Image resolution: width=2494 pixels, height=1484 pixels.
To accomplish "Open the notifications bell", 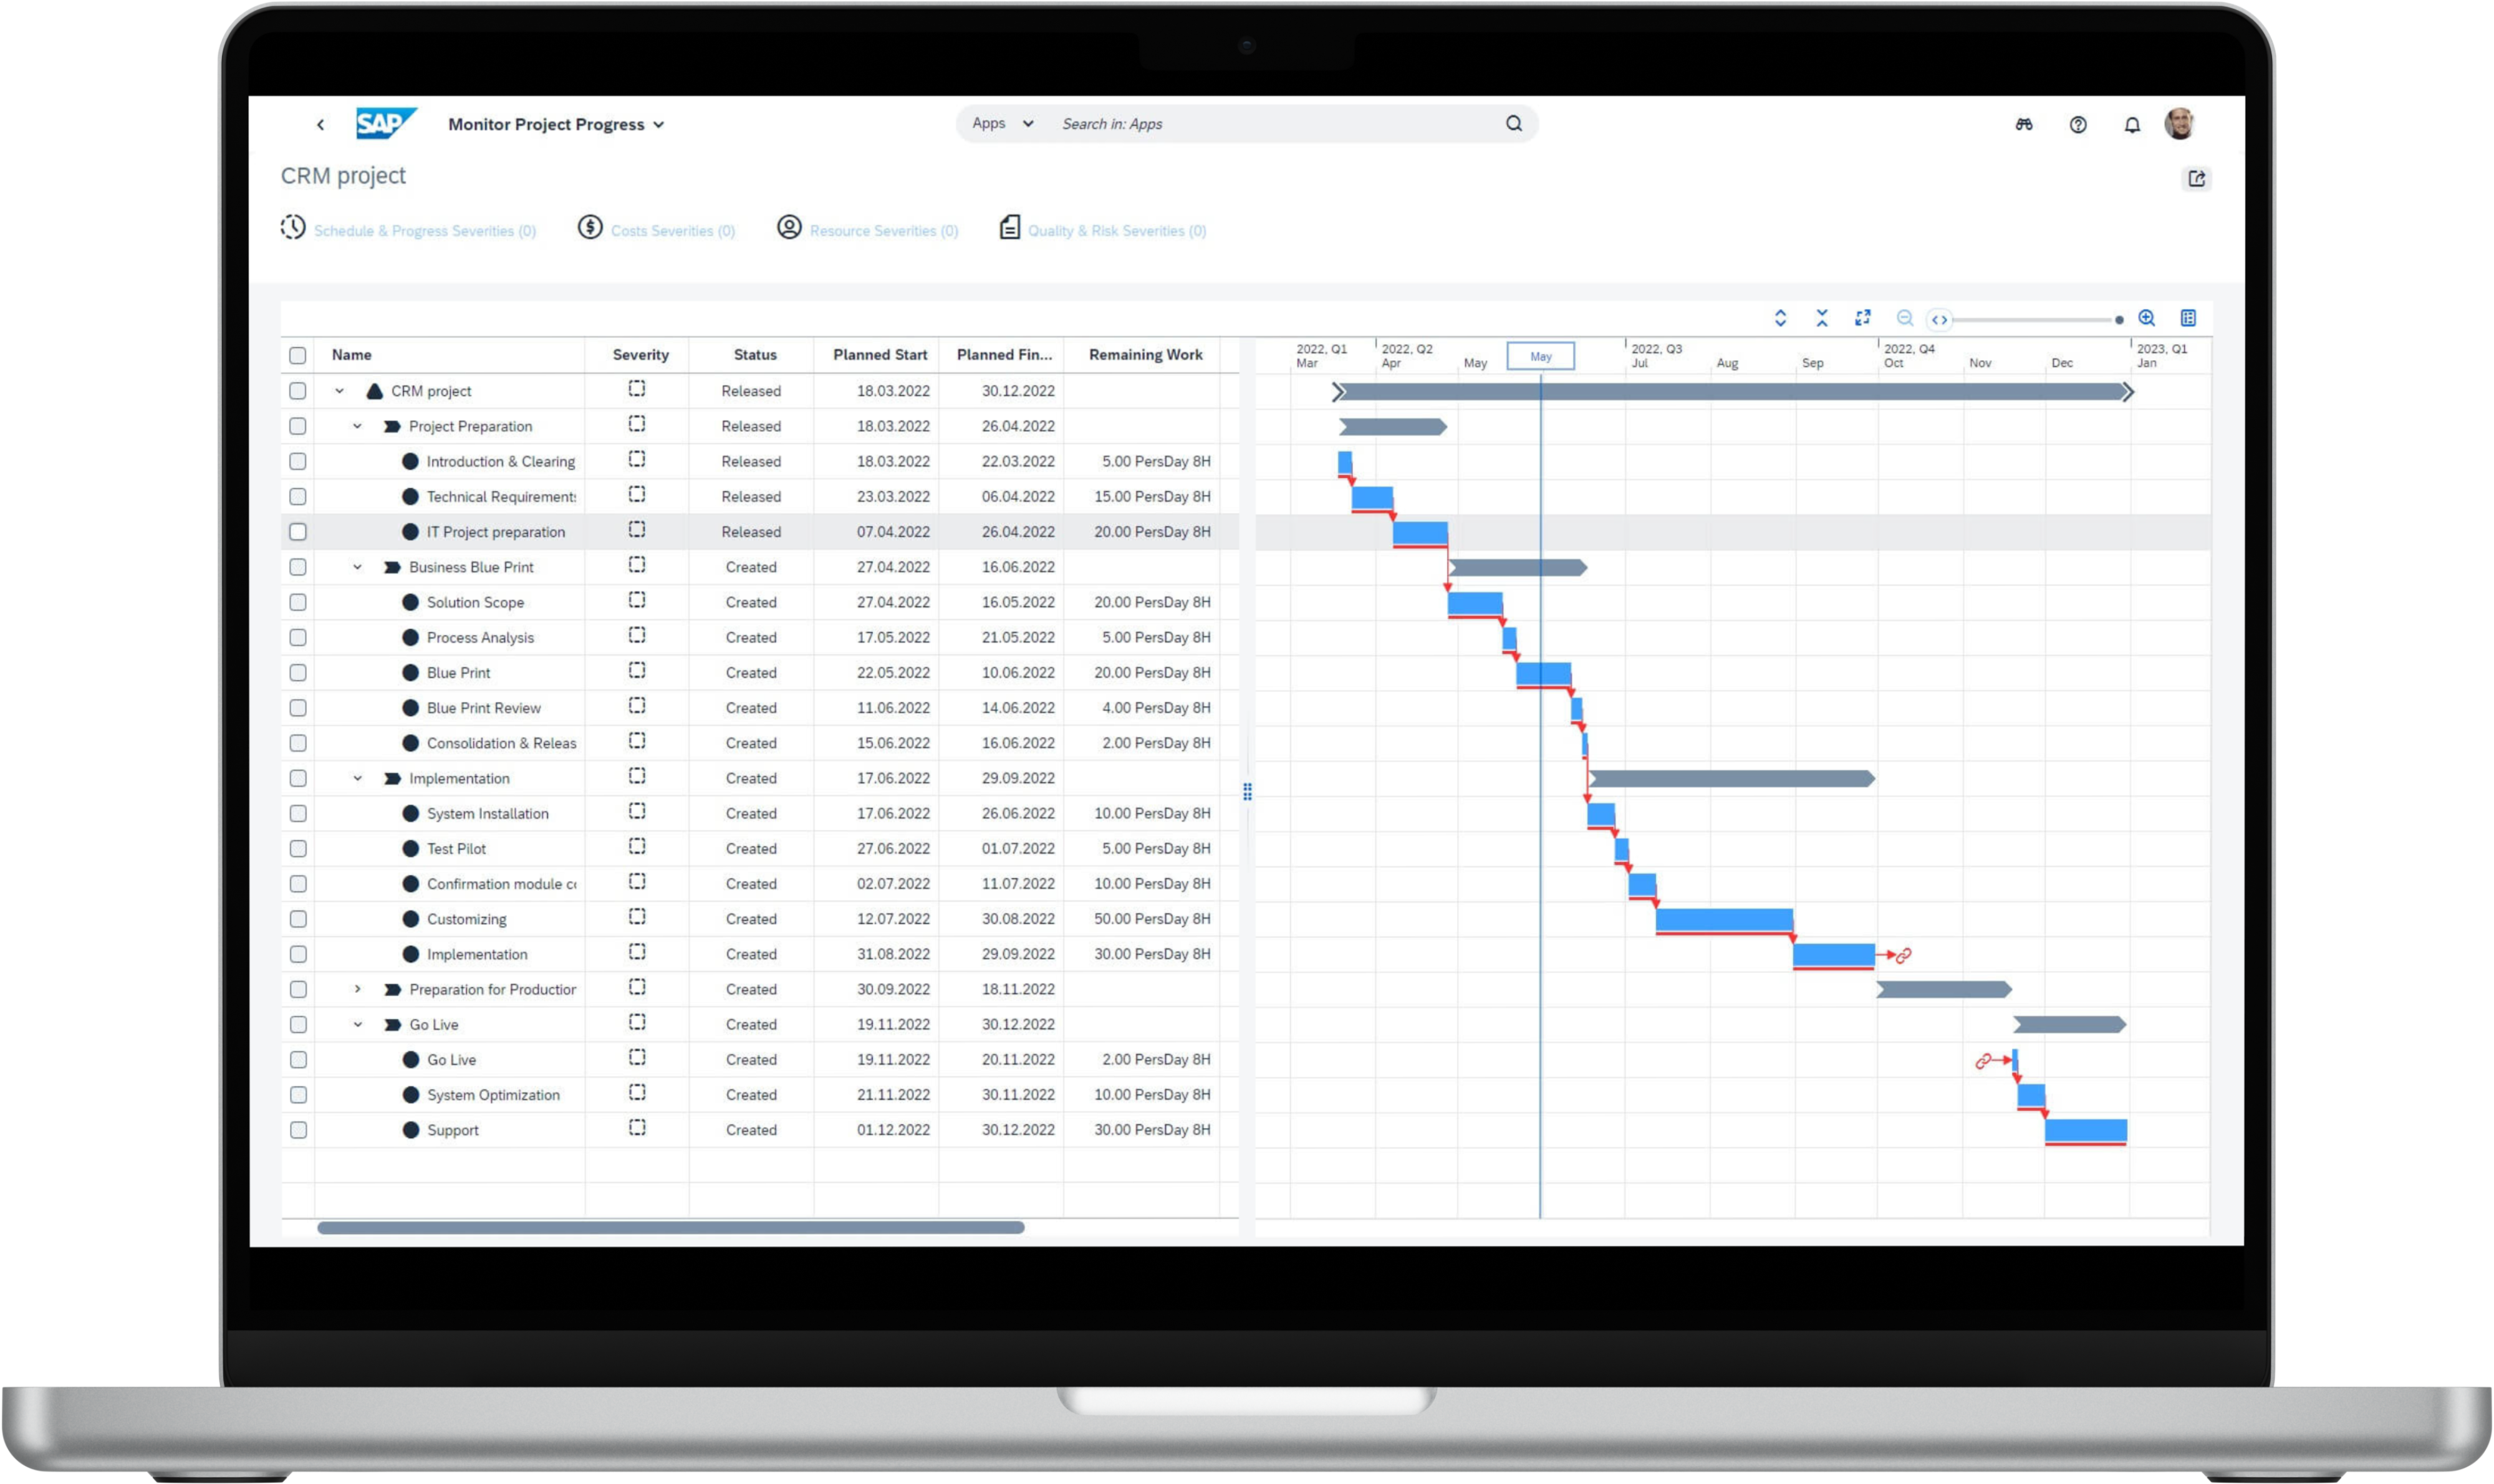I will coord(2133,125).
